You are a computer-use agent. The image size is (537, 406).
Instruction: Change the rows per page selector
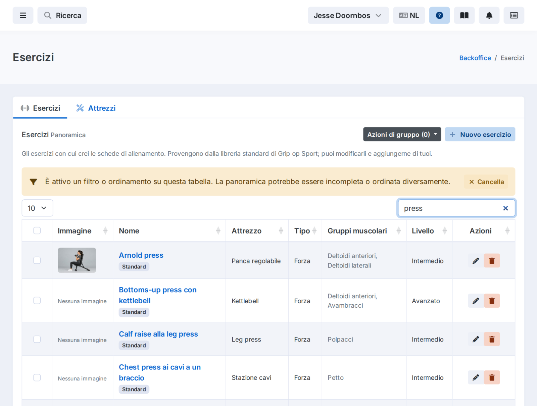click(37, 208)
